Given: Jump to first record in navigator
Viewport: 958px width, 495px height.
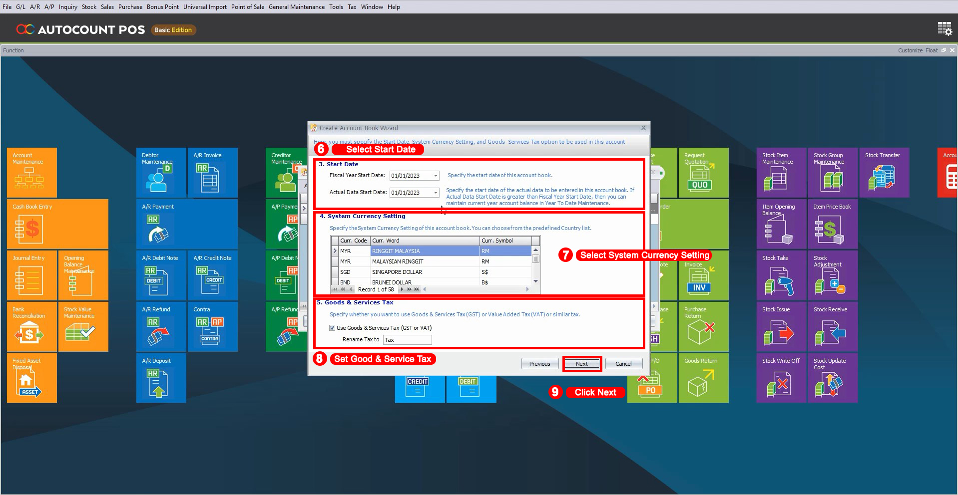Looking at the screenshot, I should tap(335, 289).
